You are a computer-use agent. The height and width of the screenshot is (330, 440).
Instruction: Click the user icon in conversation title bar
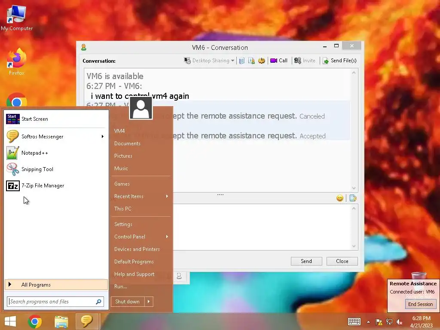(x=84, y=47)
